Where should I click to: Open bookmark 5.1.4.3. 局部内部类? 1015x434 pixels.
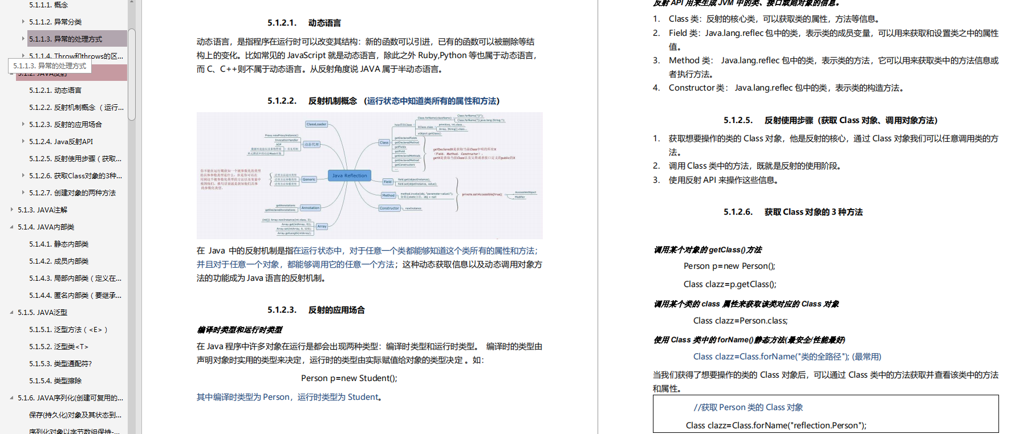click(75, 278)
